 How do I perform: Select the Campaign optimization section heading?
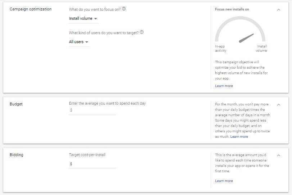31,9
